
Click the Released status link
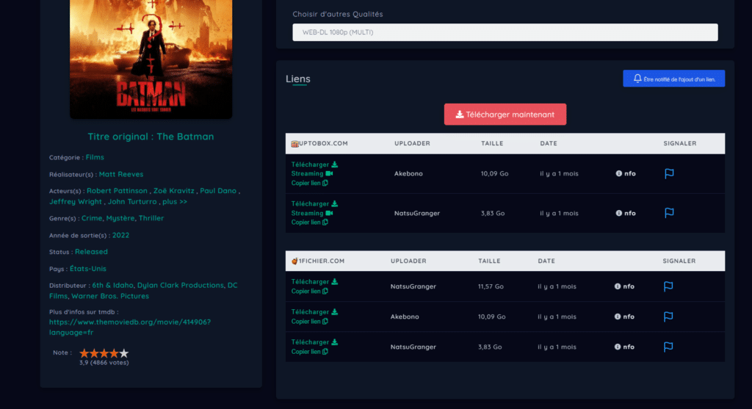click(91, 252)
